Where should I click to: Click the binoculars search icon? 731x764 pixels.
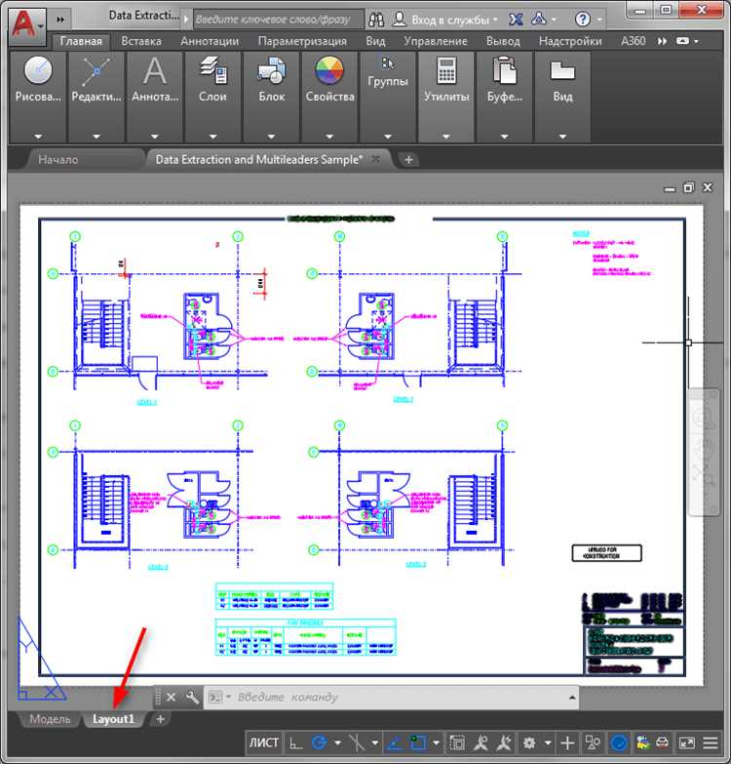375,20
